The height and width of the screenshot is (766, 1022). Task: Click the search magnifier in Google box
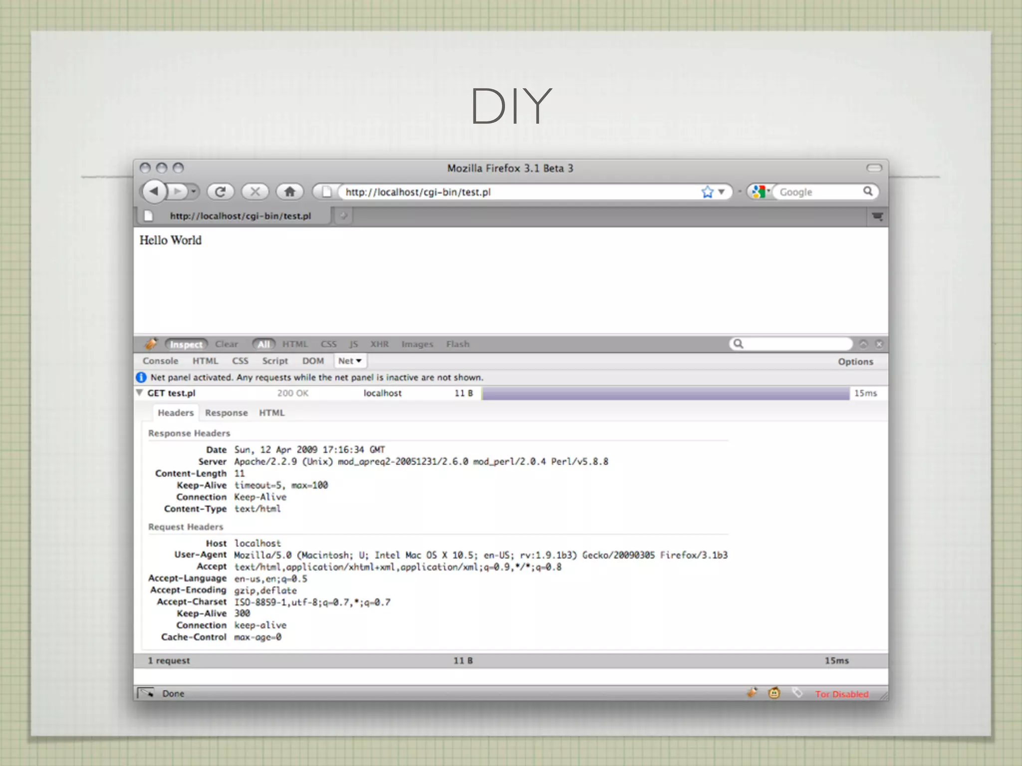[868, 191]
